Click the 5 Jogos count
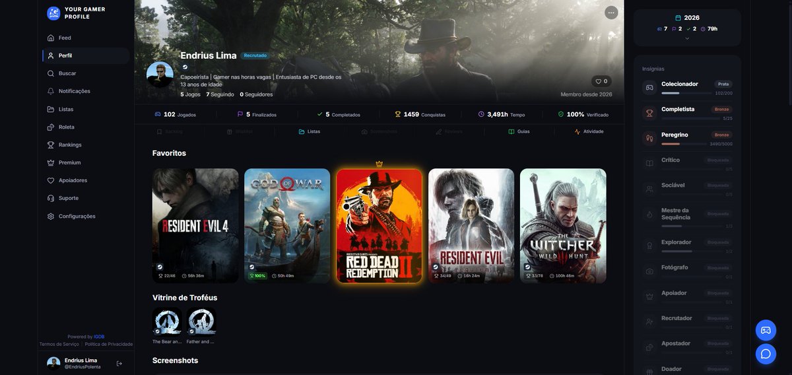This screenshot has width=792, height=375. pyautogui.click(x=190, y=94)
